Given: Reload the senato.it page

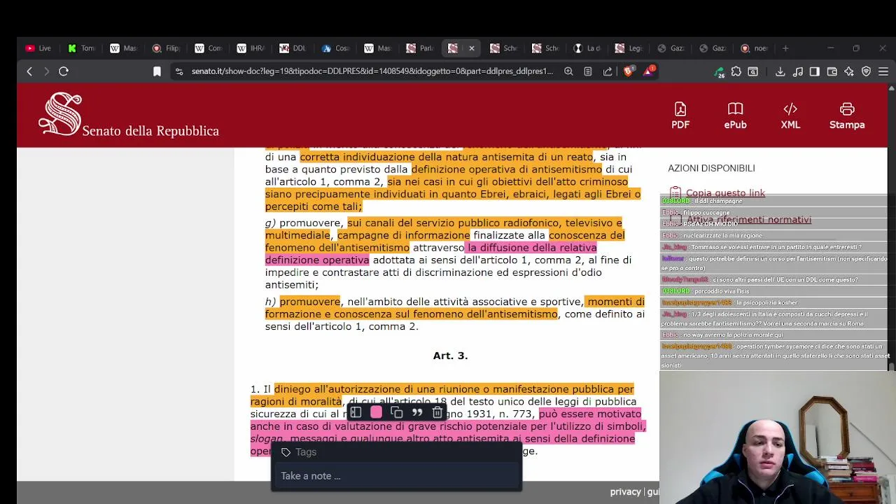Looking at the screenshot, I should pos(64,71).
